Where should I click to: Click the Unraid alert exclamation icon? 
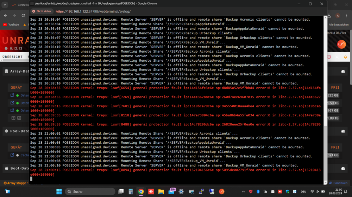(329, 57)
